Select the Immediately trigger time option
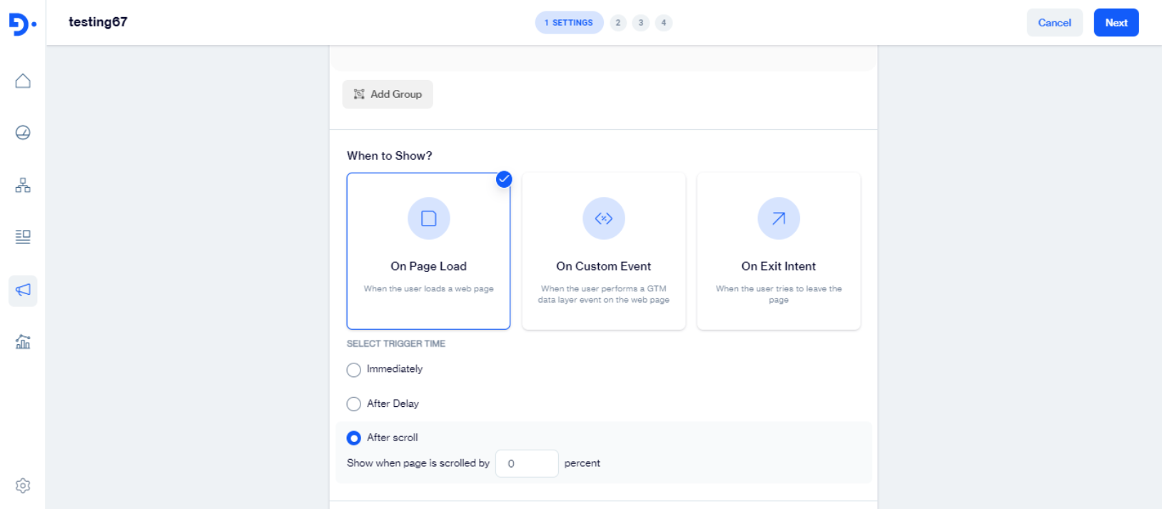The image size is (1162, 509). (353, 370)
